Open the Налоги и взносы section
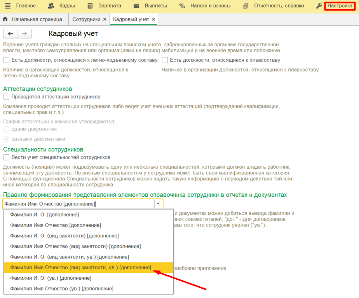This screenshot has width=359, height=298. [x=211, y=6]
